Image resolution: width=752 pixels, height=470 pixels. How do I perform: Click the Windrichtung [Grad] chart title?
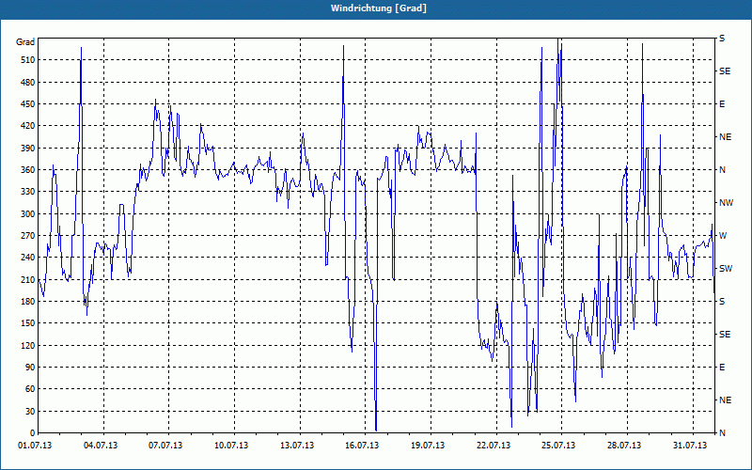point(379,8)
